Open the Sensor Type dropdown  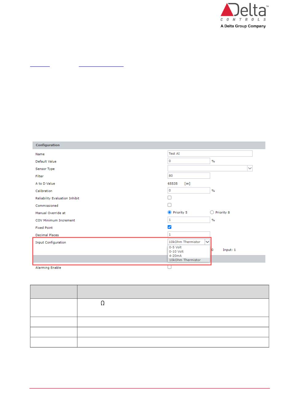click(x=210, y=168)
